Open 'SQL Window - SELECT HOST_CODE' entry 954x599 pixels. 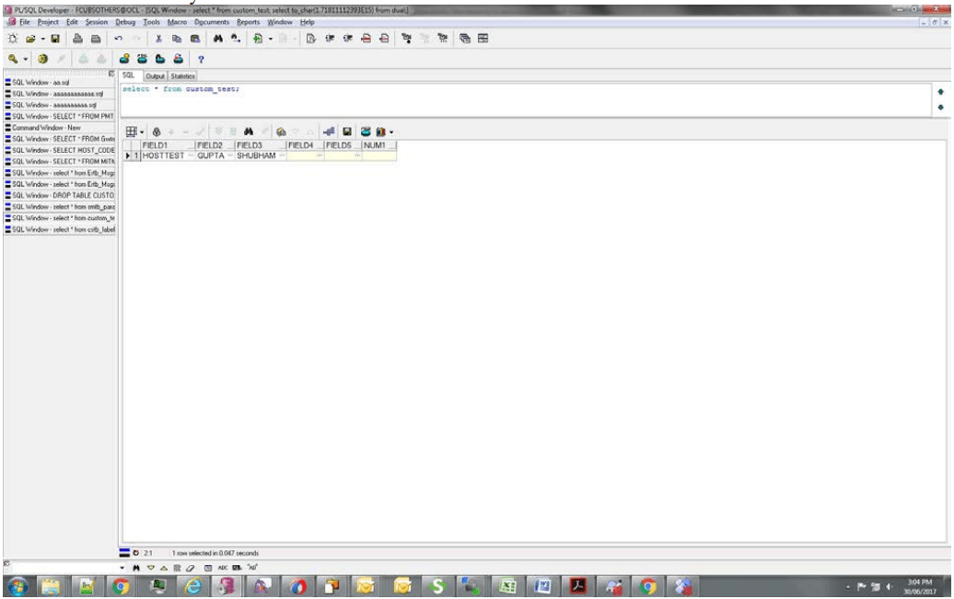tap(60, 150)
